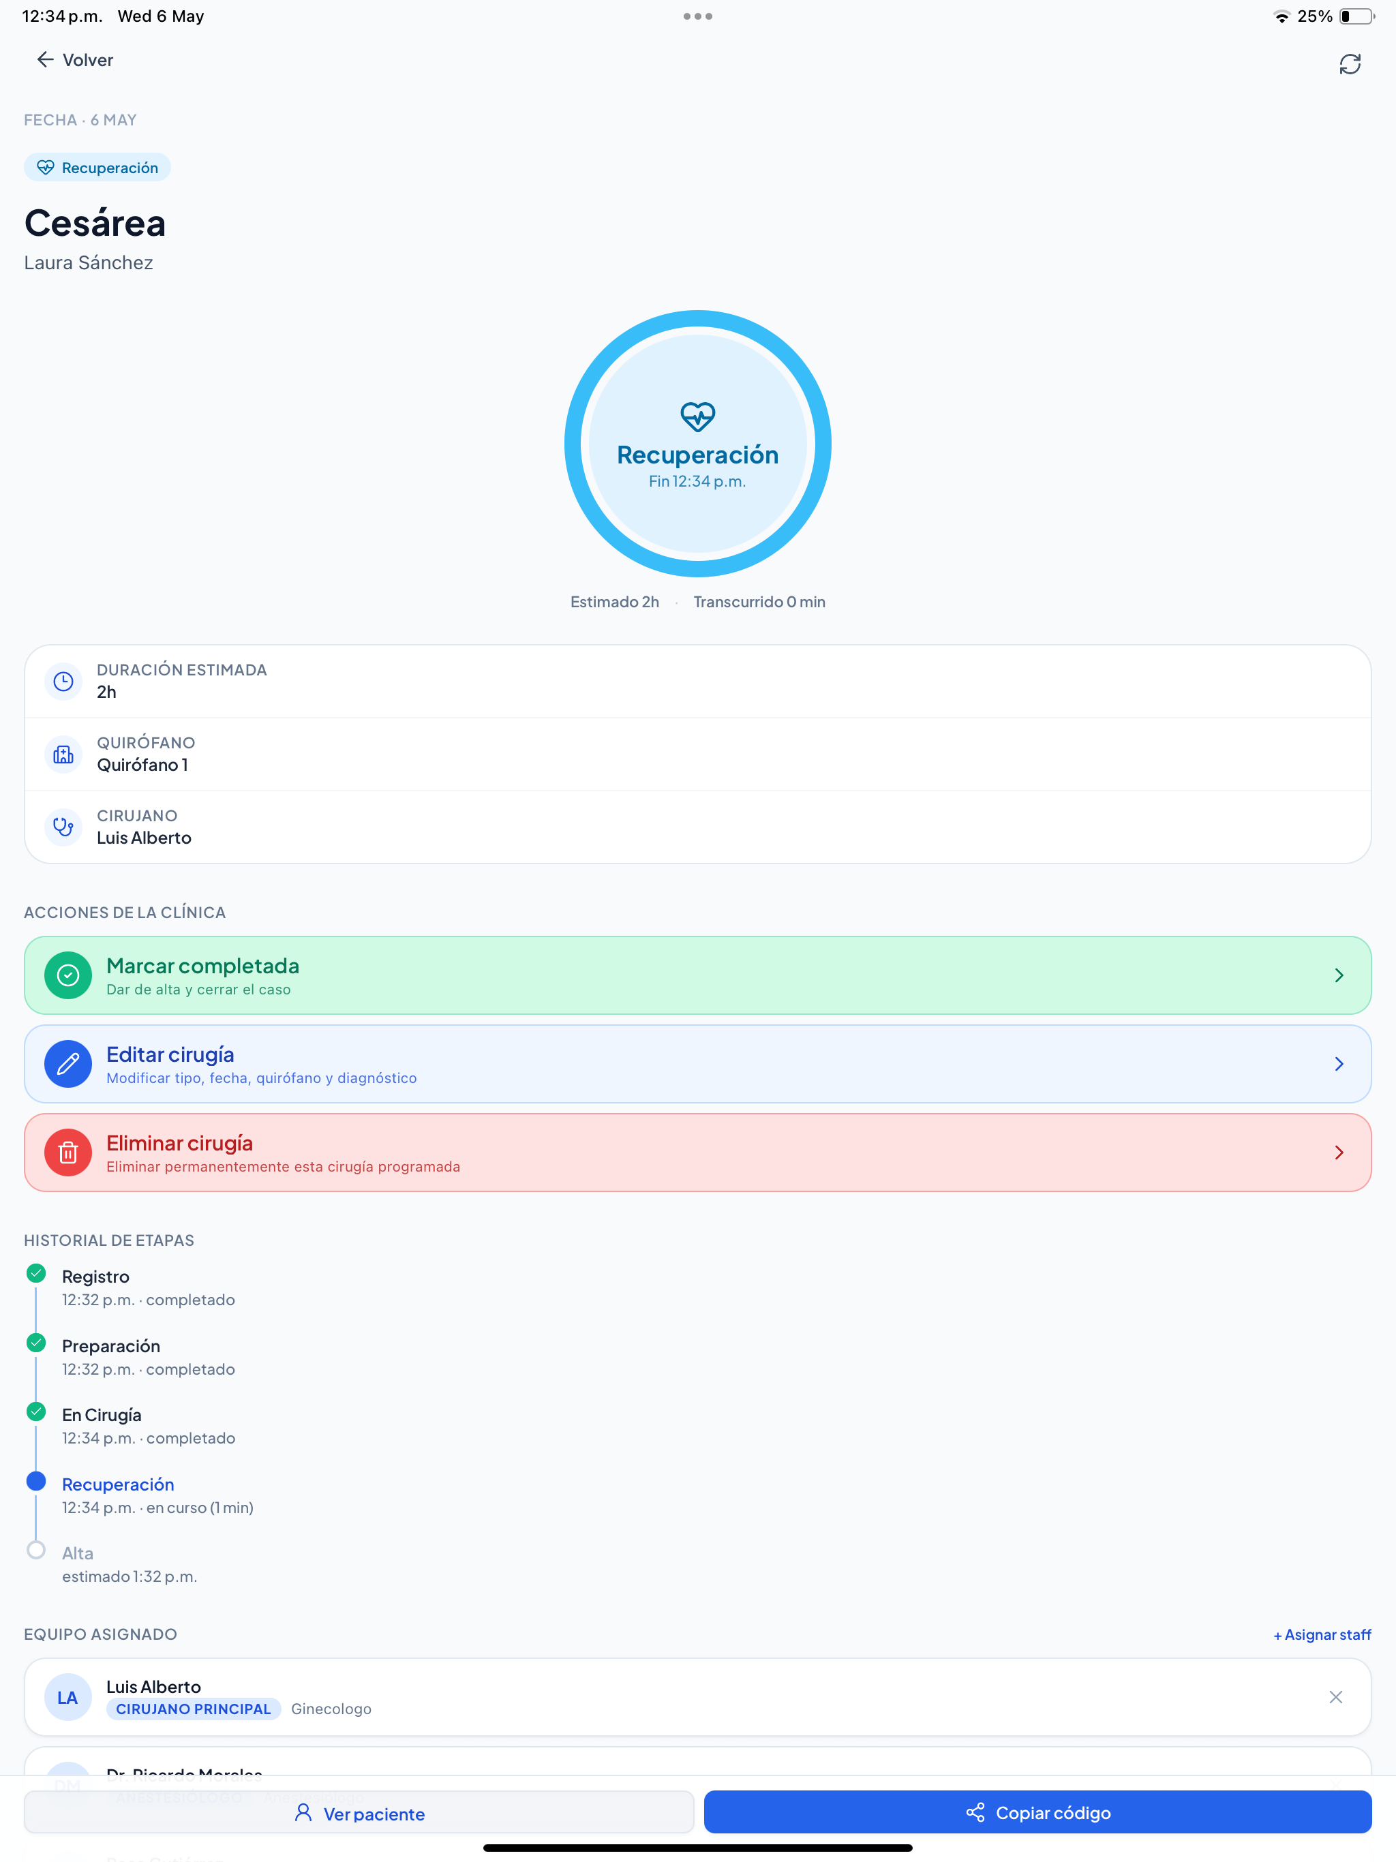Tap the empty Alta stage marker
This screenshot has width=1396, height=1862.
coord(36,1550)
